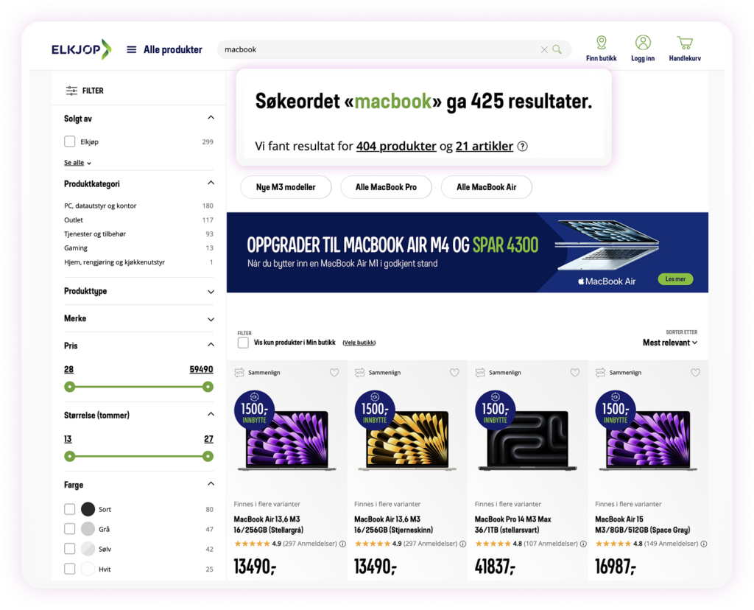754x610 pixels.
Task: Open the MacBook Pro 14 M3 Max product image
Action: (527, 439)
